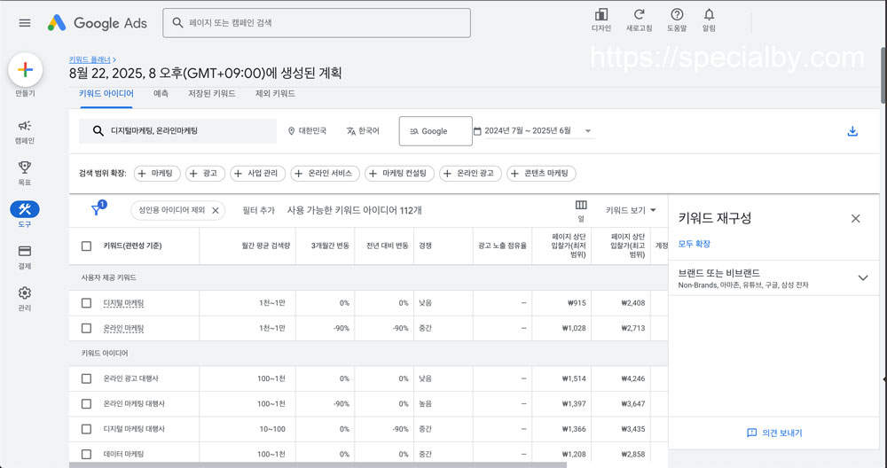Click the 새로고침 refresh icon
This screenshot has width=887, height=468.
click(640, 19)
